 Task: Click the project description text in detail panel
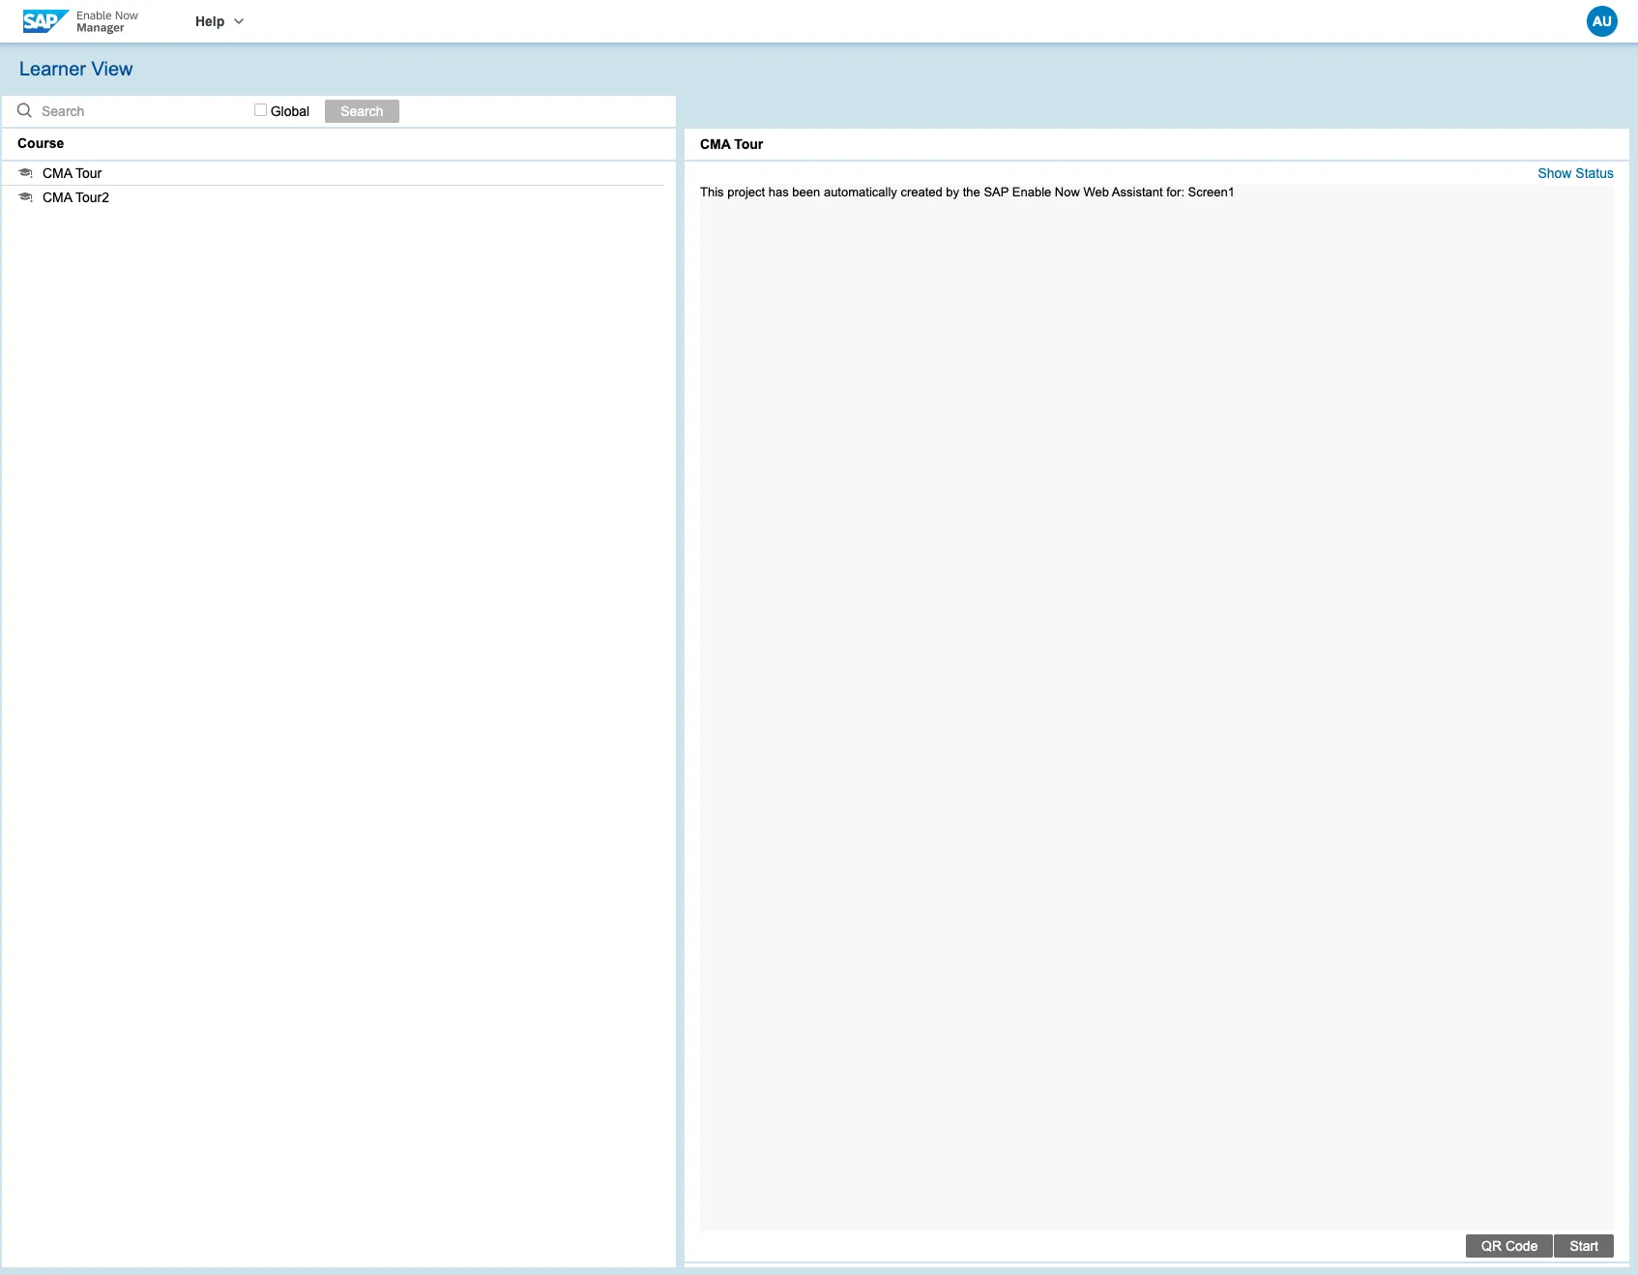click(966, 193)
